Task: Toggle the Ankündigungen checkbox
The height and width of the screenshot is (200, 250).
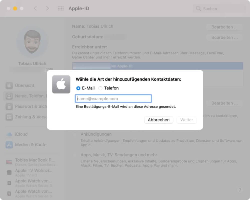Action: click(x=74, y=134)
